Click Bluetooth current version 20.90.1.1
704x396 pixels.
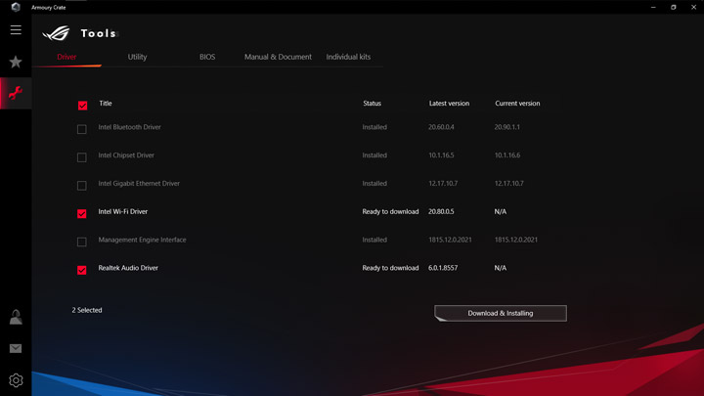[506, 127]
